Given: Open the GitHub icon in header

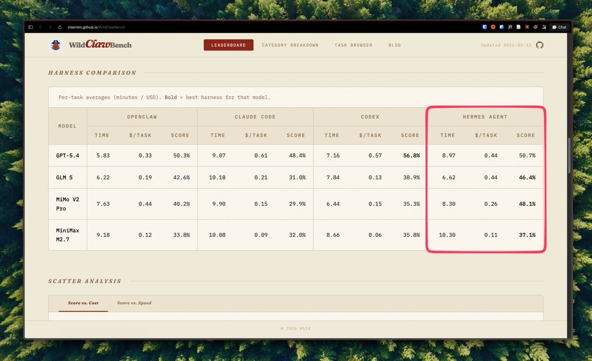Looking at the screenshot, I should (x=540, y=45).
